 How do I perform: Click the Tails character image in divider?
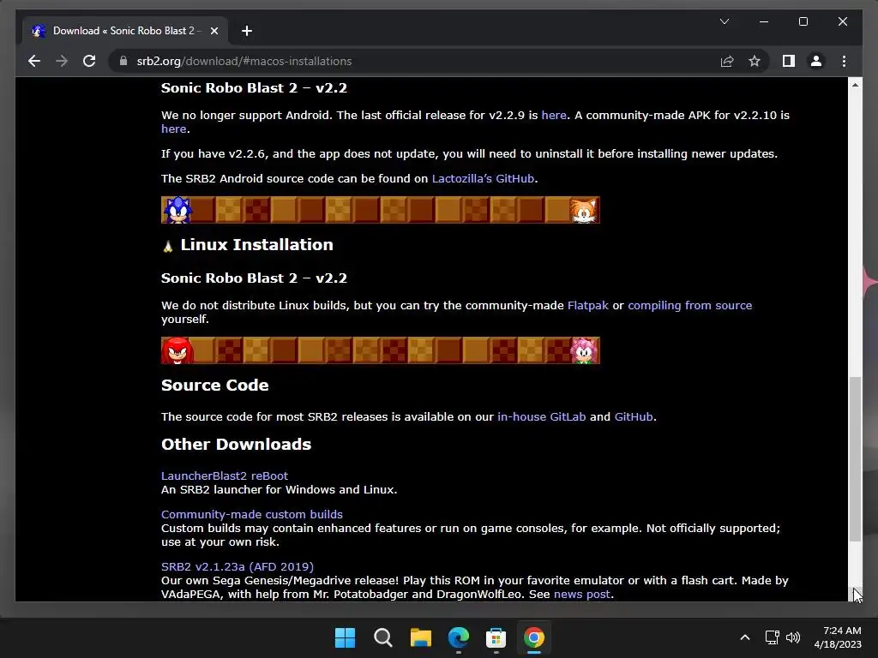[x=583, y=211]
